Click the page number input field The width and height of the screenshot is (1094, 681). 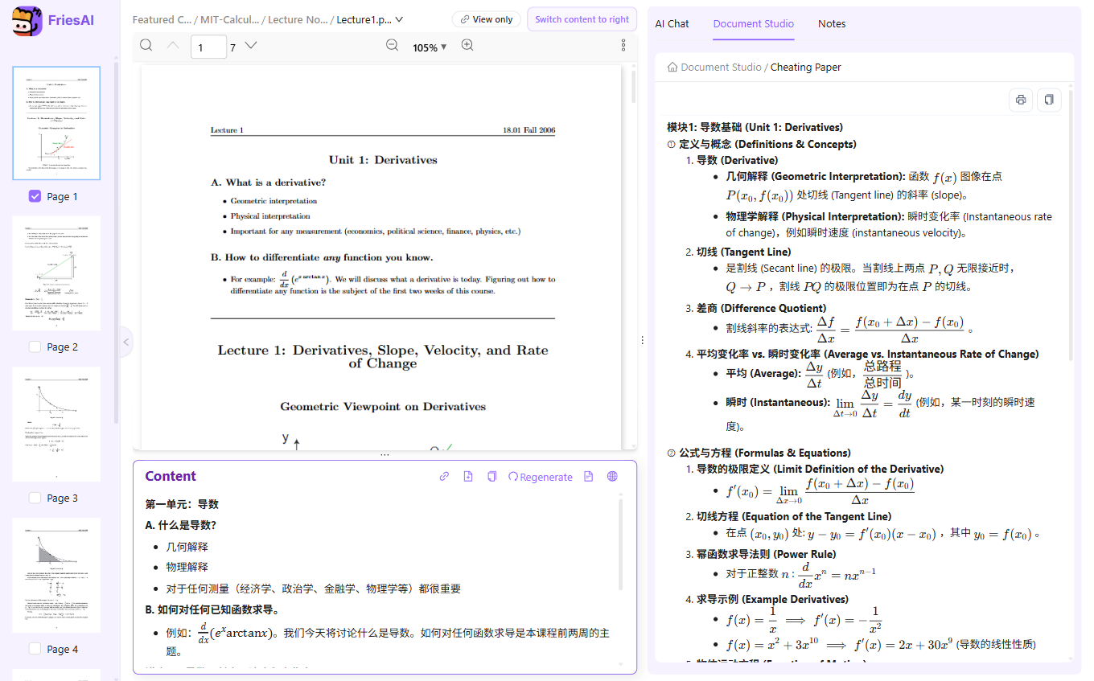[x=208, y=47]
